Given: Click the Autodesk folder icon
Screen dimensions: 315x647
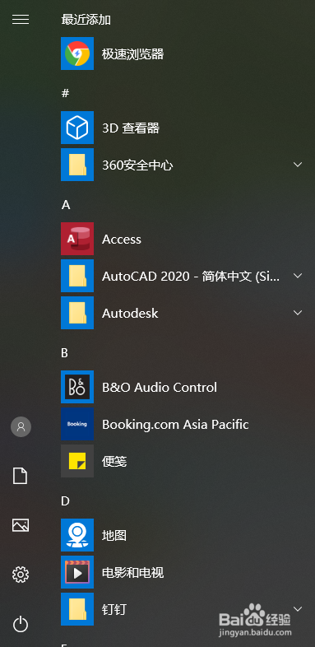Looking at the screenshot, I should pos(77,313).
